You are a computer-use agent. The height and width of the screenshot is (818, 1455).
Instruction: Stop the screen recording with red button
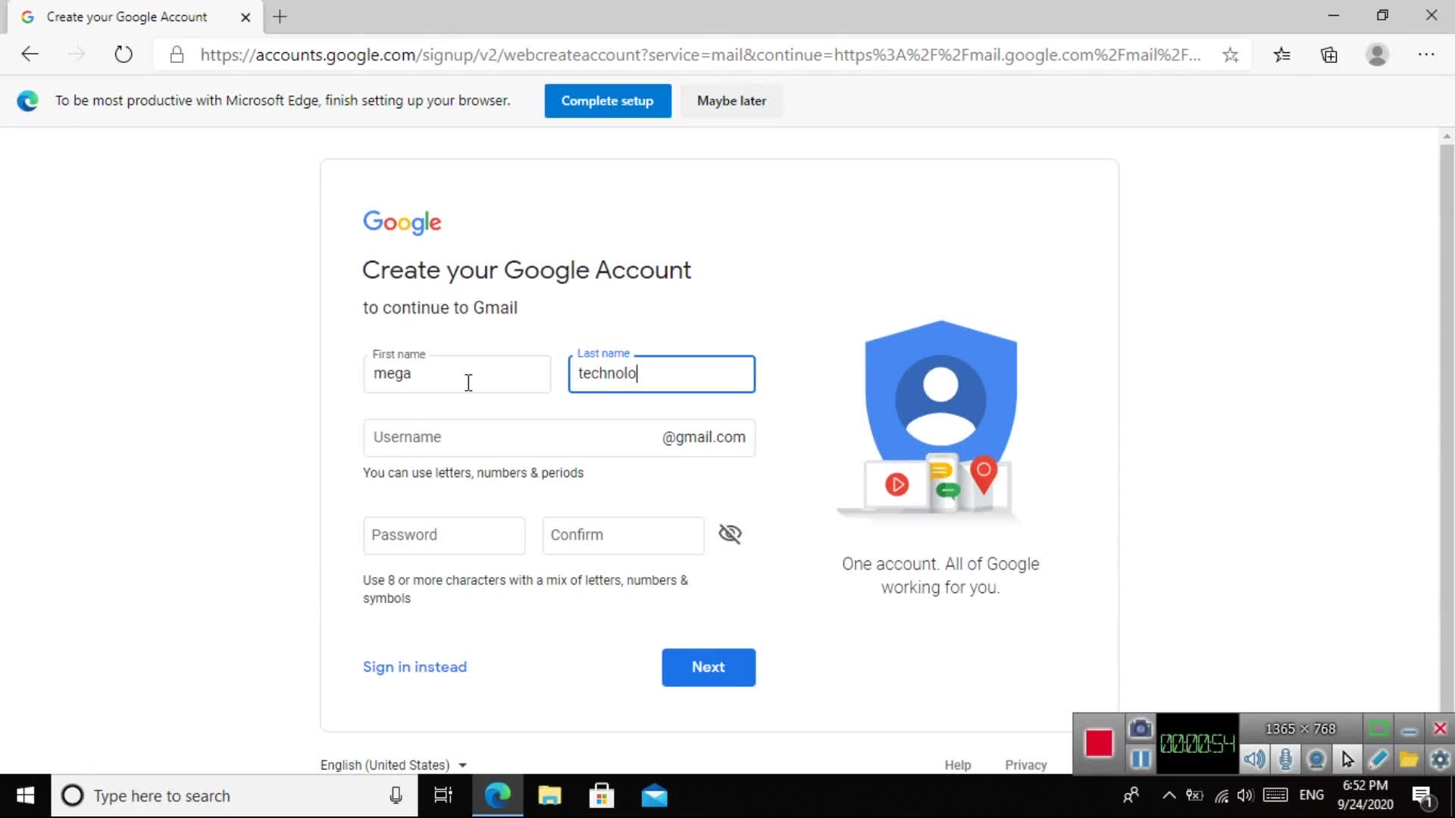1098,743
